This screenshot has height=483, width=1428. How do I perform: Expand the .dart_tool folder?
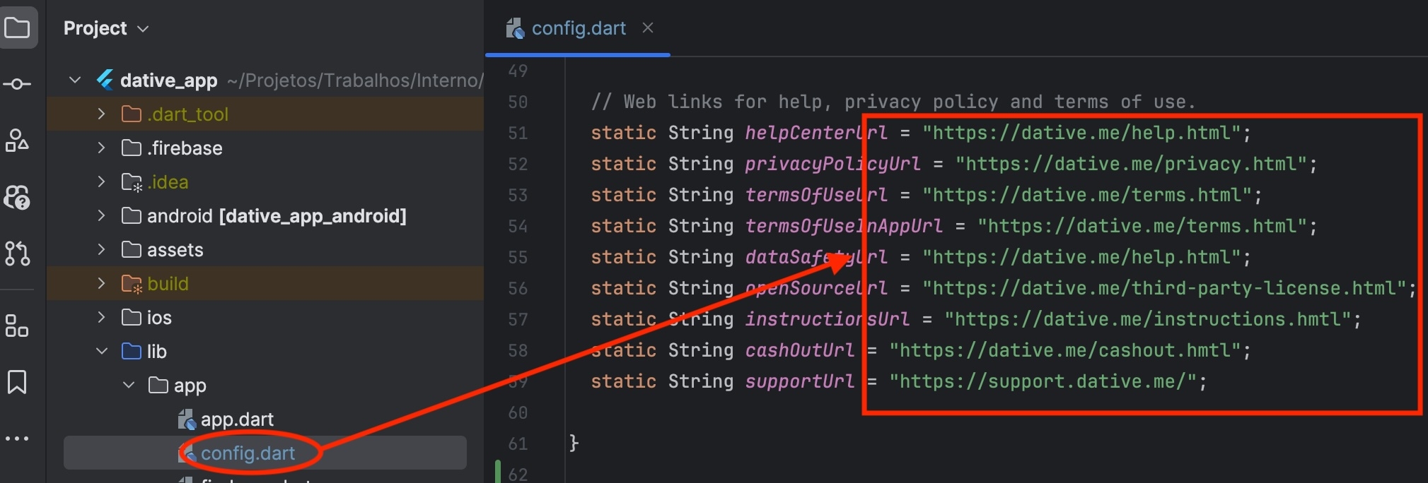tap(101, 114)
